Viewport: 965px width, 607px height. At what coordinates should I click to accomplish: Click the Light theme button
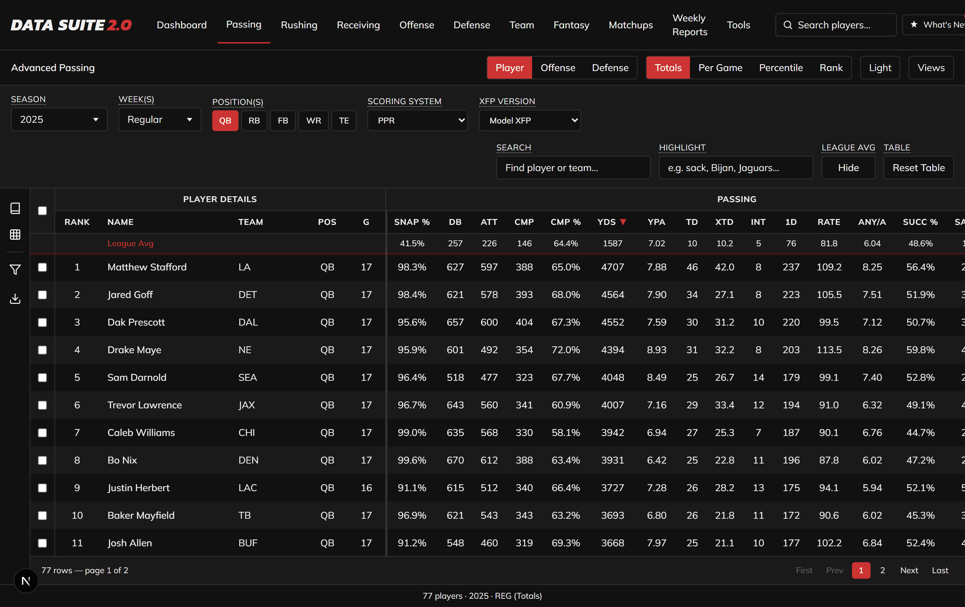pos(880,67)
